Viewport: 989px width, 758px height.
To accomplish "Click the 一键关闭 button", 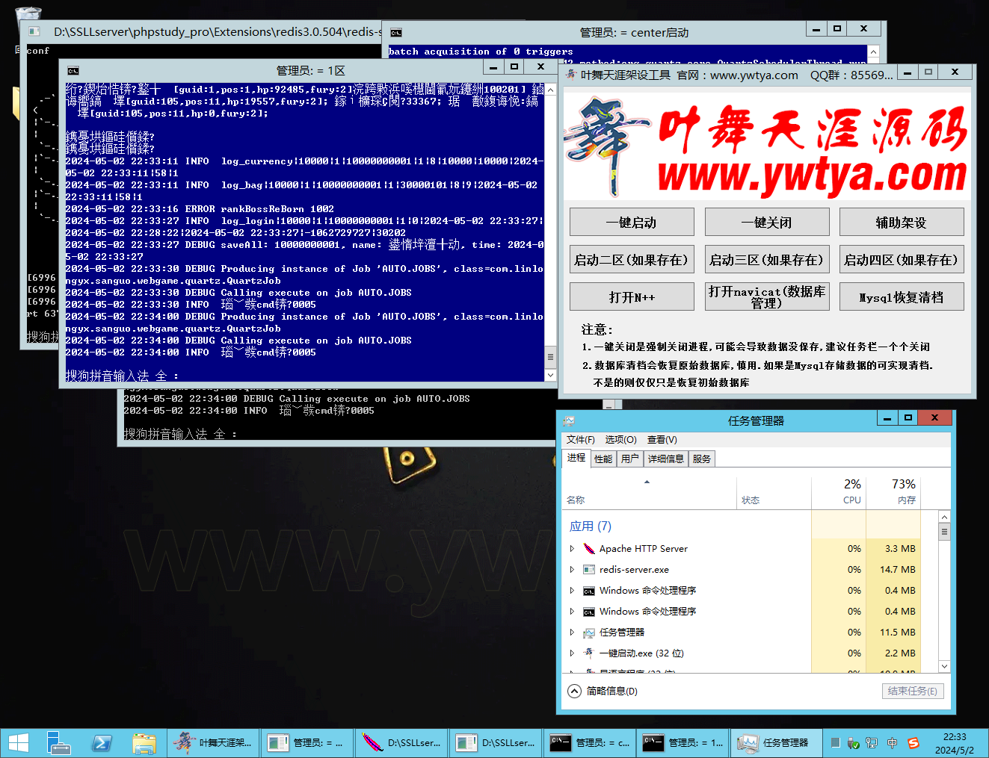I will (x=767, y=223).
